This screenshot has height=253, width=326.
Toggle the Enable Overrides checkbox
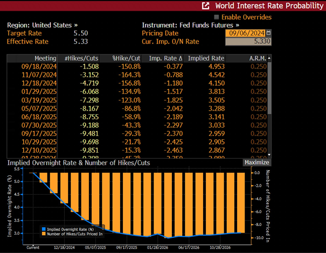(217, 17)
